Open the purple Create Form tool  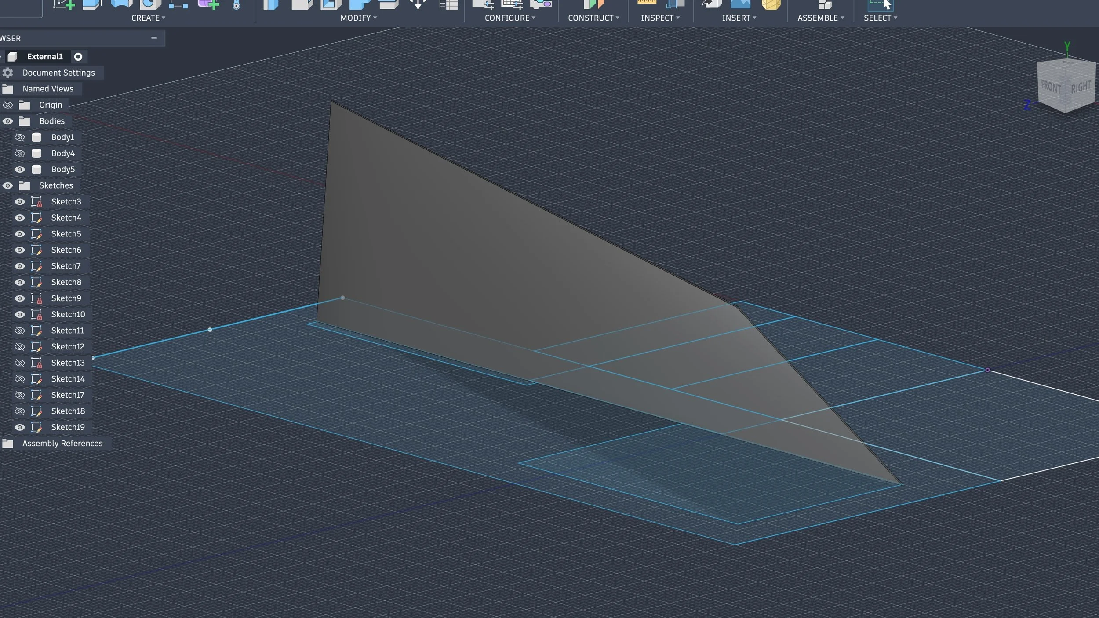point(208,4)
